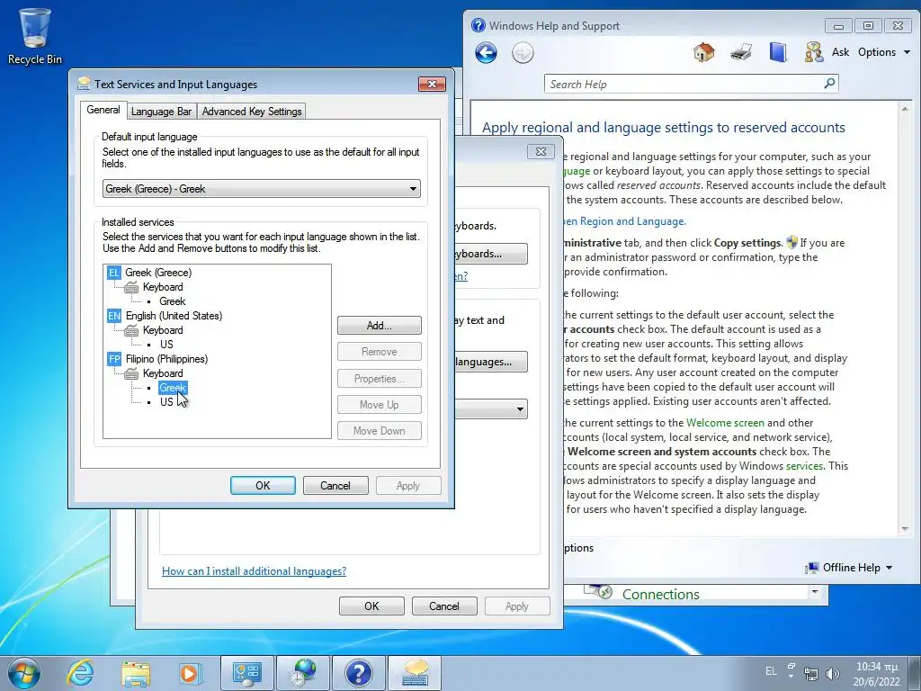Screen dimensions: 921x691
Task: Switch to the General tab
Action: pyautogui.click(x=103, y=110)
